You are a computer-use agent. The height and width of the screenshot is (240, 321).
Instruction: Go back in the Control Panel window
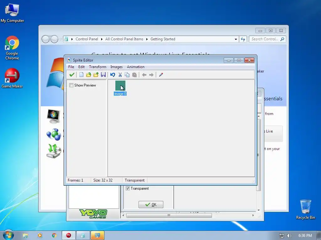point(45,39)
